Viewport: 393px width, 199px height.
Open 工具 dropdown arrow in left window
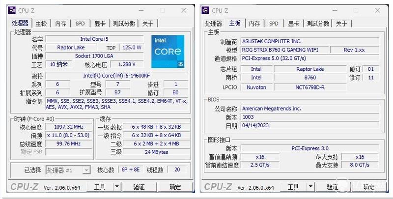(x=117, y=187)
